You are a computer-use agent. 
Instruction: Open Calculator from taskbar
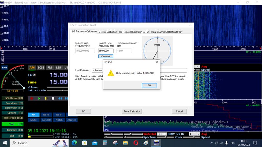105,143
